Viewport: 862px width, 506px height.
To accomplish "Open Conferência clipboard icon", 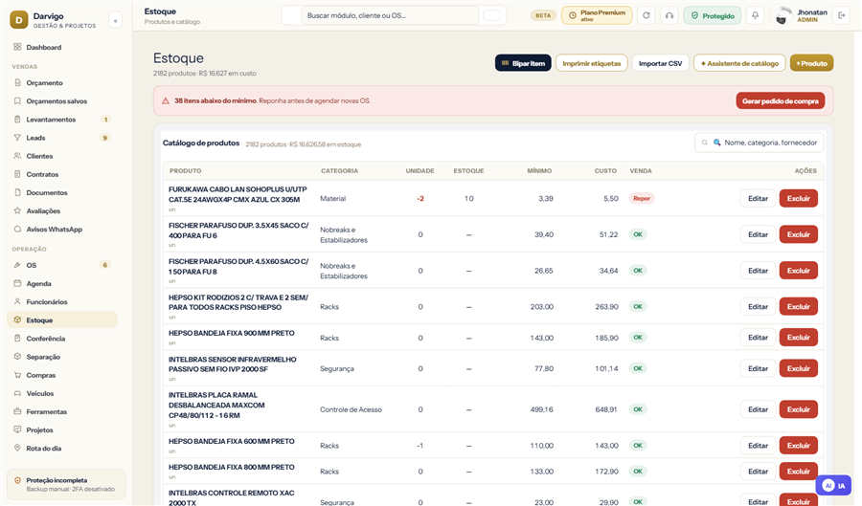I will tap(17, 339).
